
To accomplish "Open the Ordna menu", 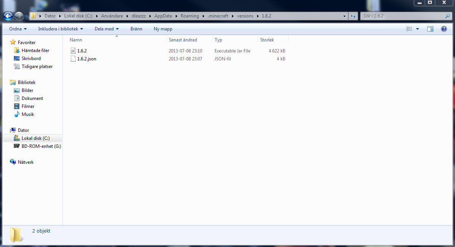I will (x=18, y=29).
